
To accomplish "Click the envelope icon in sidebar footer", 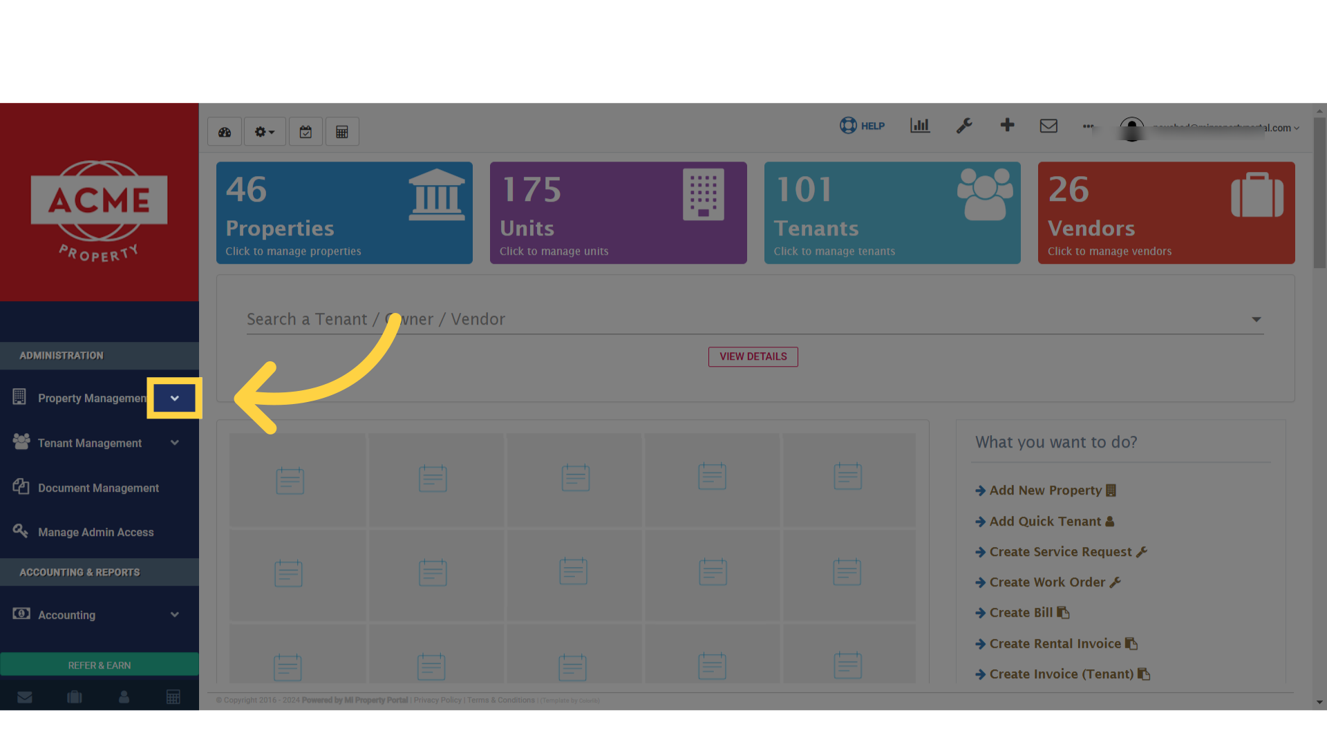I will coord(25,697).
